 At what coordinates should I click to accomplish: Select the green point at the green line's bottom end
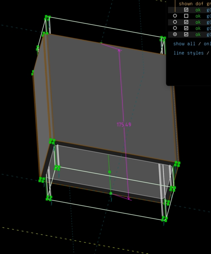coord(111,193)
